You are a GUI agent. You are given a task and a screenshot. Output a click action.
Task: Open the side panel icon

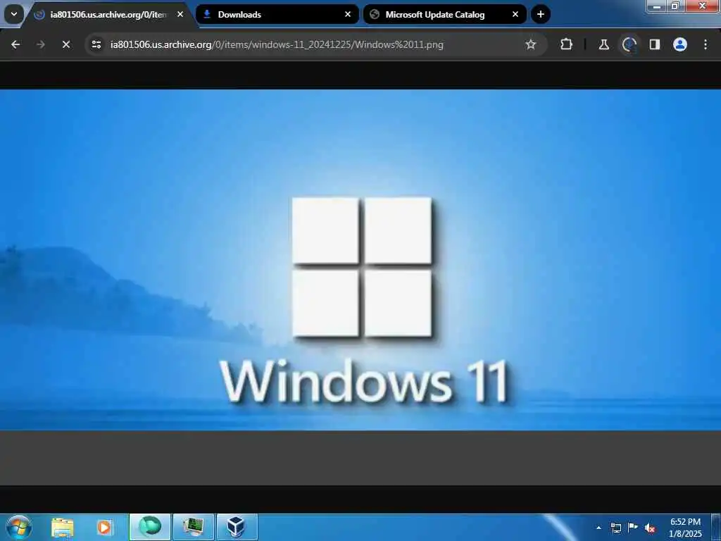pyautogui.click(x=655, y=44)
